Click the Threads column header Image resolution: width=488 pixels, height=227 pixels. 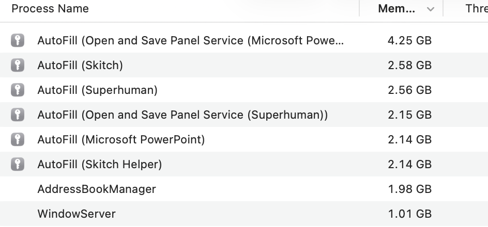point(476,9)
